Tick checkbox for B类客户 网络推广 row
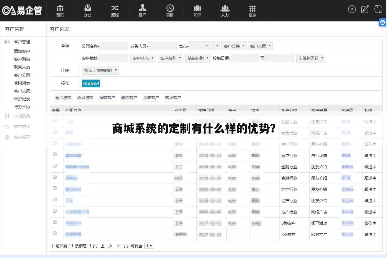This screenshot has width=387, height=258. pyautogui.click(x=55, y=233)
